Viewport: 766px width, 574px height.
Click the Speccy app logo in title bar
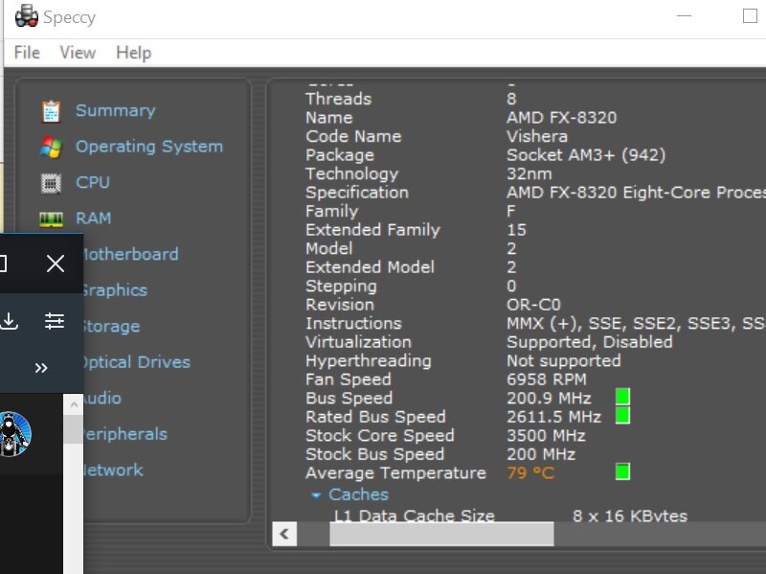point(27,17)
